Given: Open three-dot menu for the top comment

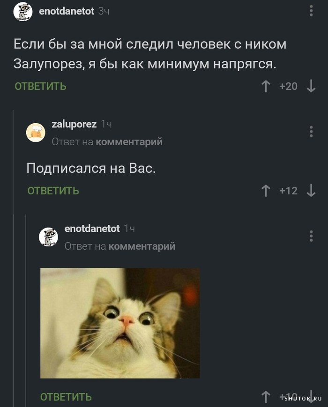Looking at the screenshot, I should [311, 11].
